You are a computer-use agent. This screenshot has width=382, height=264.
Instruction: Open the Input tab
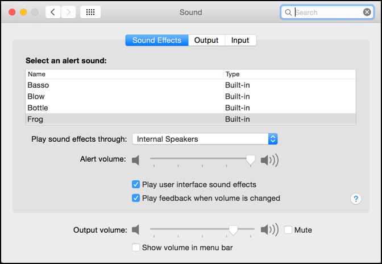[240, 40]
